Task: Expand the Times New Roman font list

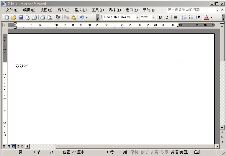Action: [137, 17]
